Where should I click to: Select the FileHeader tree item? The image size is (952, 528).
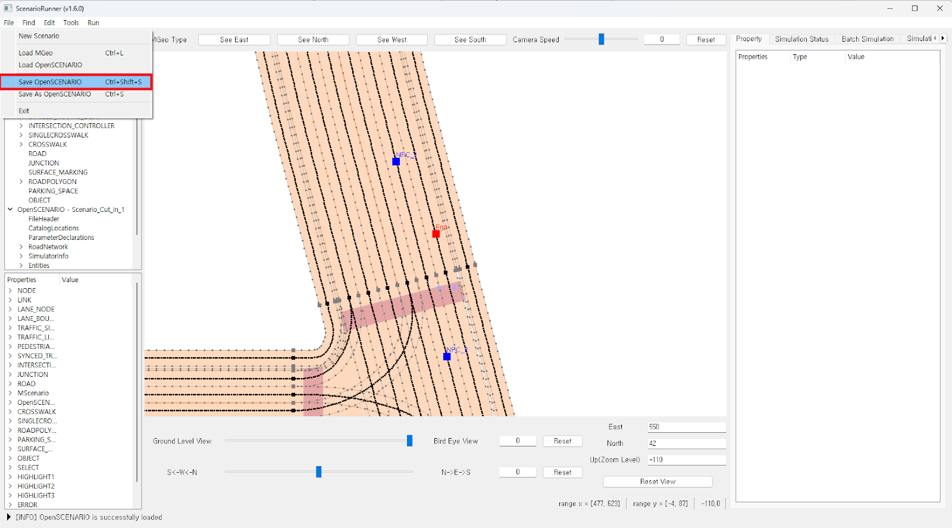[x=44, y=219]
